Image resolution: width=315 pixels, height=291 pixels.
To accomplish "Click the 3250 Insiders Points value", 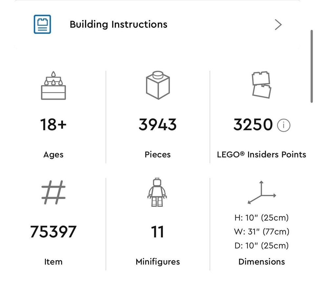I will [253, 125].
